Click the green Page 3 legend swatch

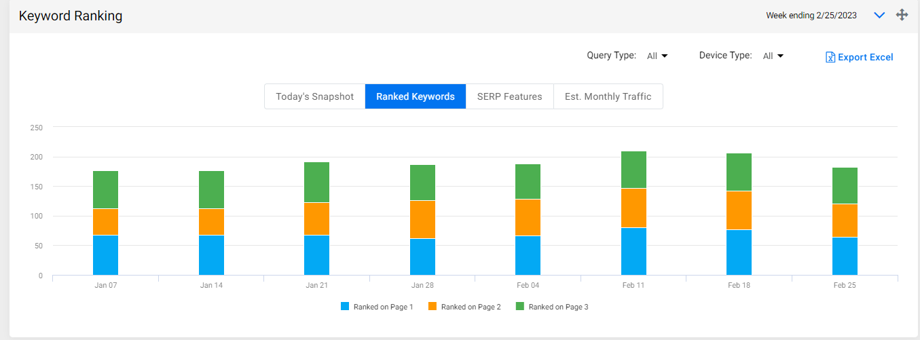click(x=520, y=307)
